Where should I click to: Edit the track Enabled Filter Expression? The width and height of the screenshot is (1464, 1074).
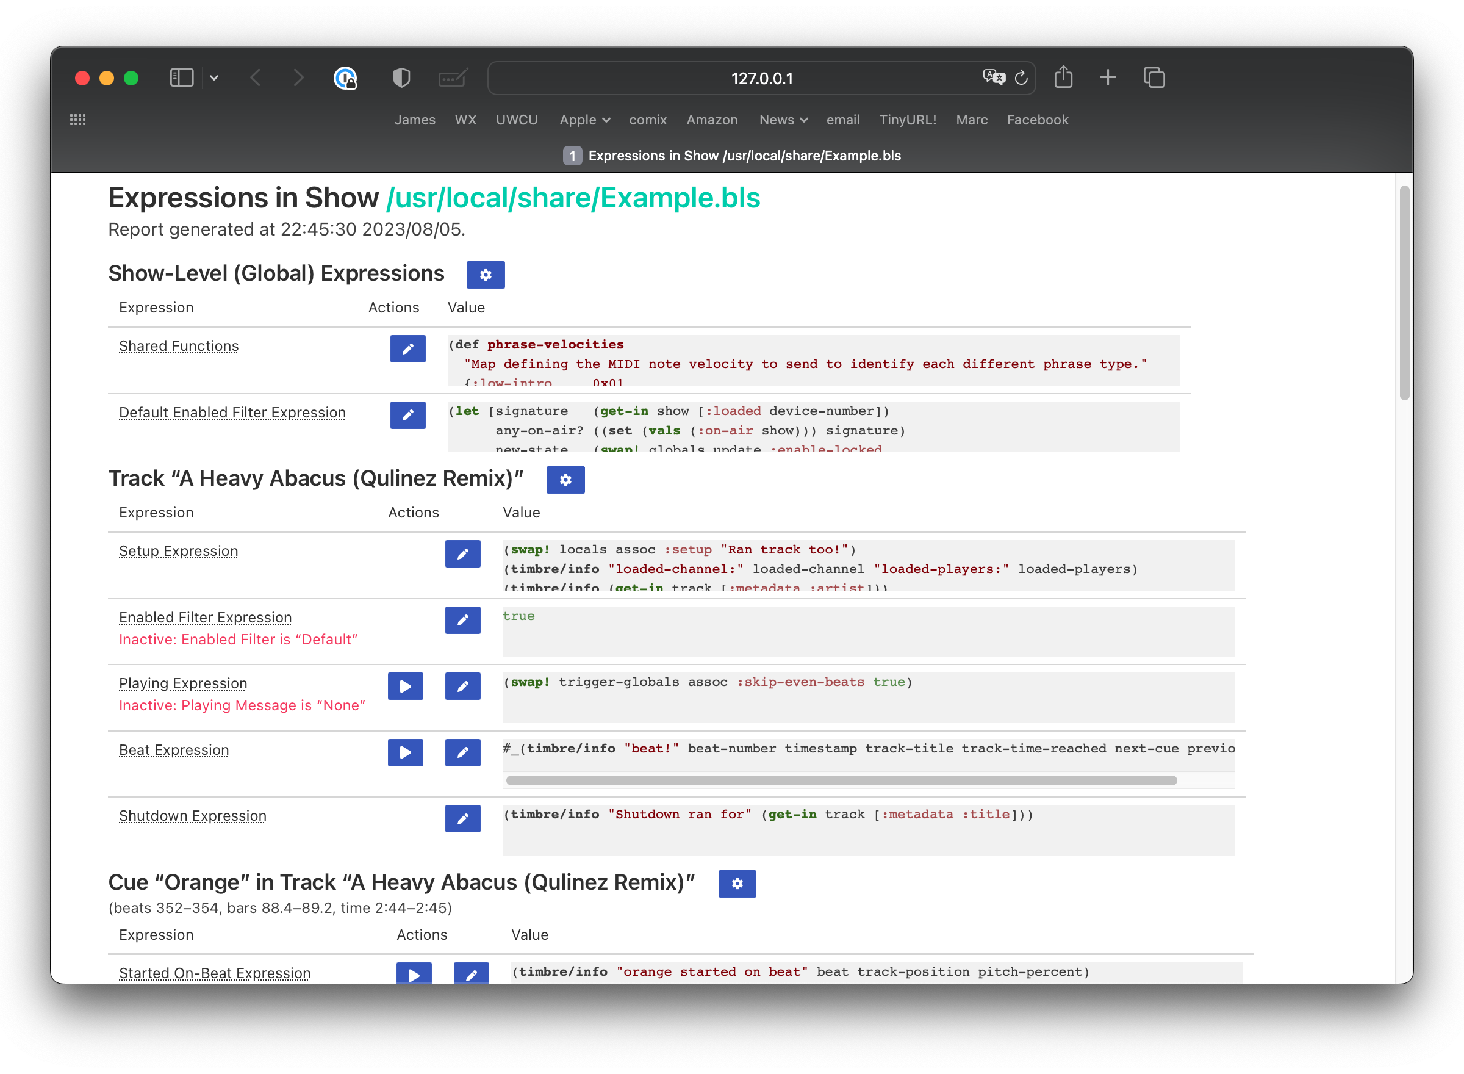[462, 620]
